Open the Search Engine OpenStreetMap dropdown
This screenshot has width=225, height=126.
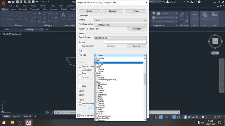pyautogui.click(x=120, y=38)
